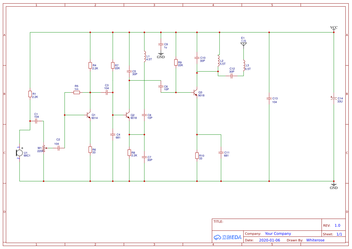Click the "33U" value next to C14

[x=340, y=101]
